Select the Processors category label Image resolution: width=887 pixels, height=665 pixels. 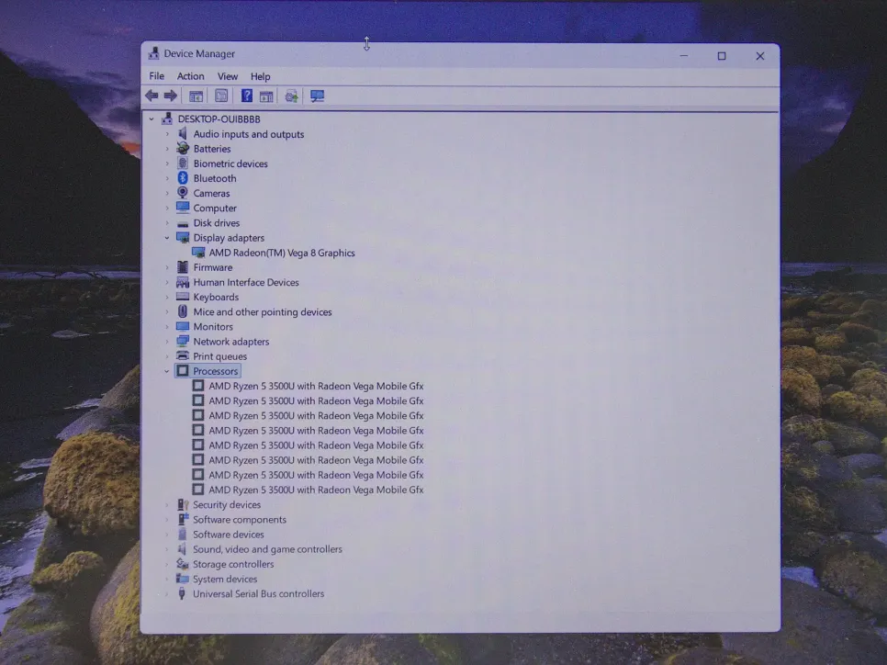(216, 371)
